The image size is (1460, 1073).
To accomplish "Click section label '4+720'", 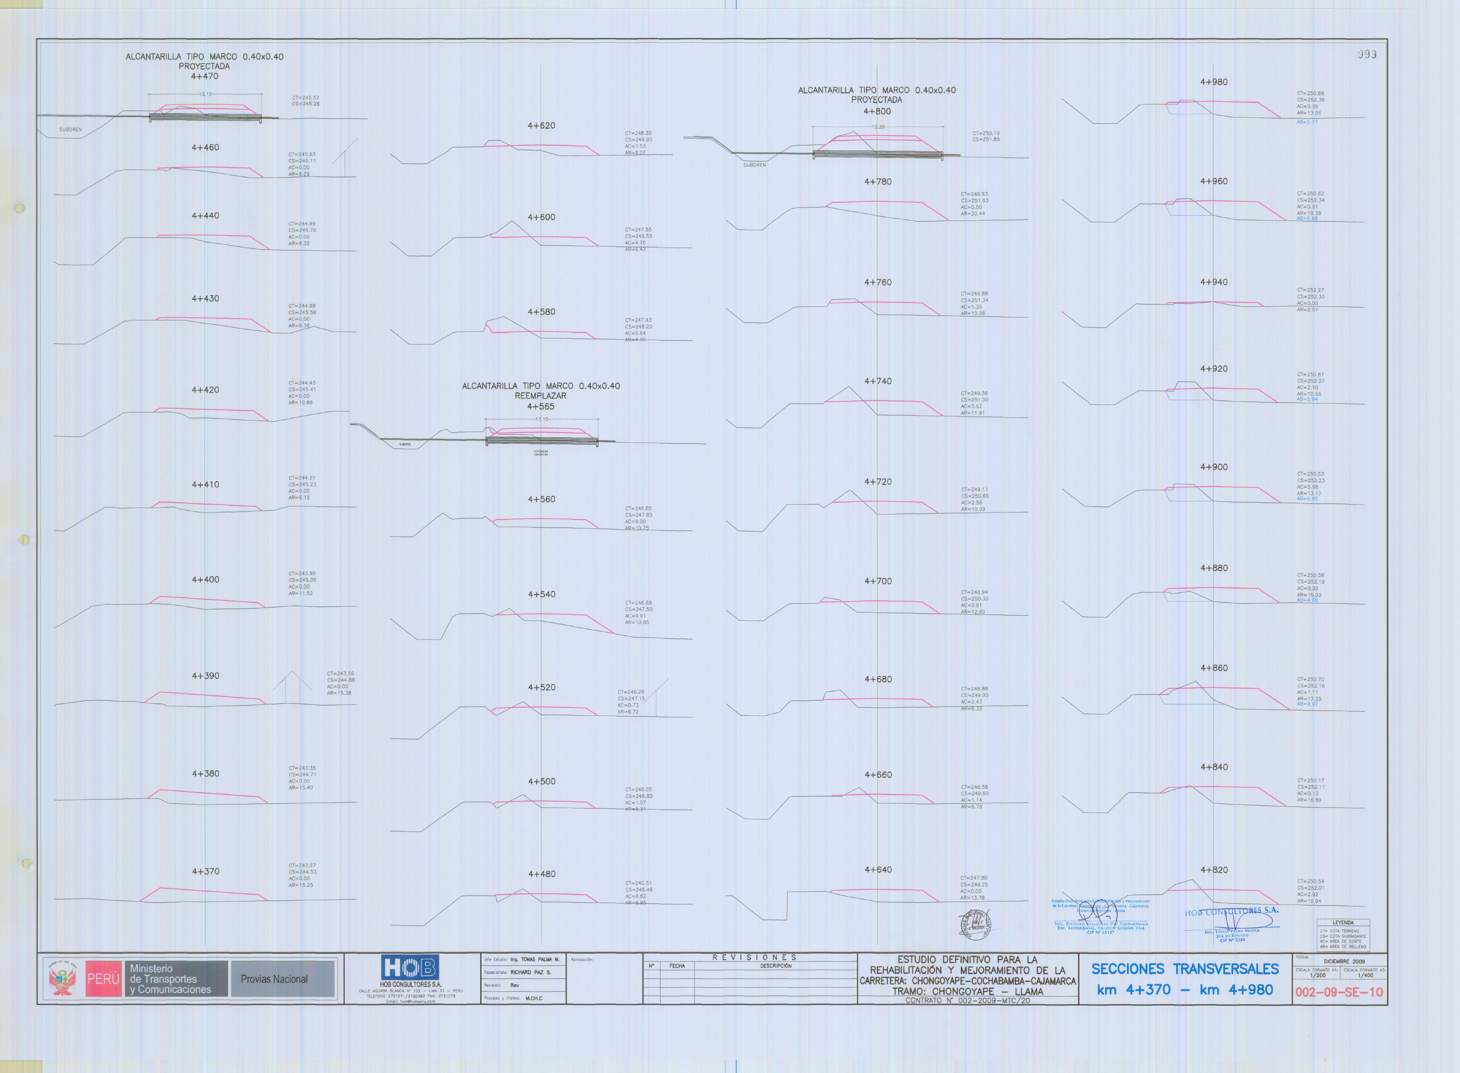I will pos(878,482).
